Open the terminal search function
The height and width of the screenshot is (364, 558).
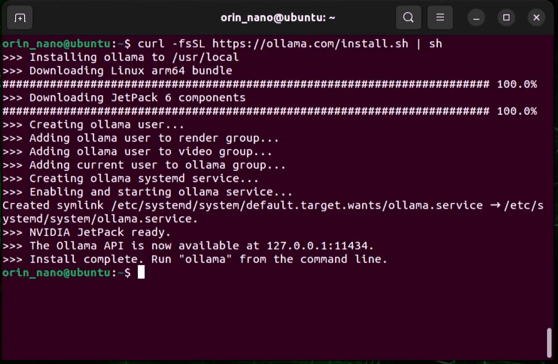408,17
